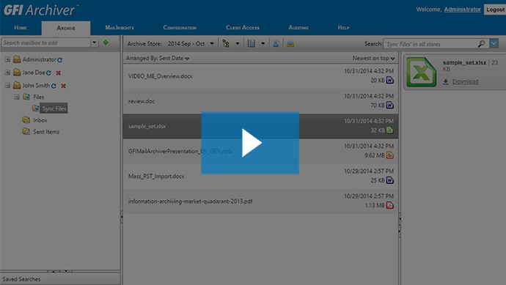Open the MailInsights tab
Viewport: 506px width, 285px height.
coord(120,28)
